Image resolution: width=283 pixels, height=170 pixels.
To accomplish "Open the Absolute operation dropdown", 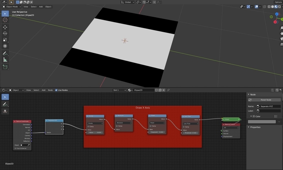I will tap(123, 123).
